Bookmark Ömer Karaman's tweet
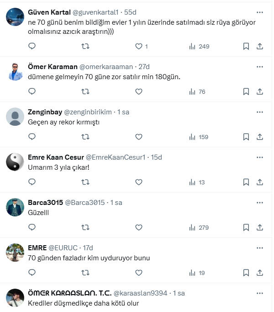274x312 pixels. coord(246,91)
